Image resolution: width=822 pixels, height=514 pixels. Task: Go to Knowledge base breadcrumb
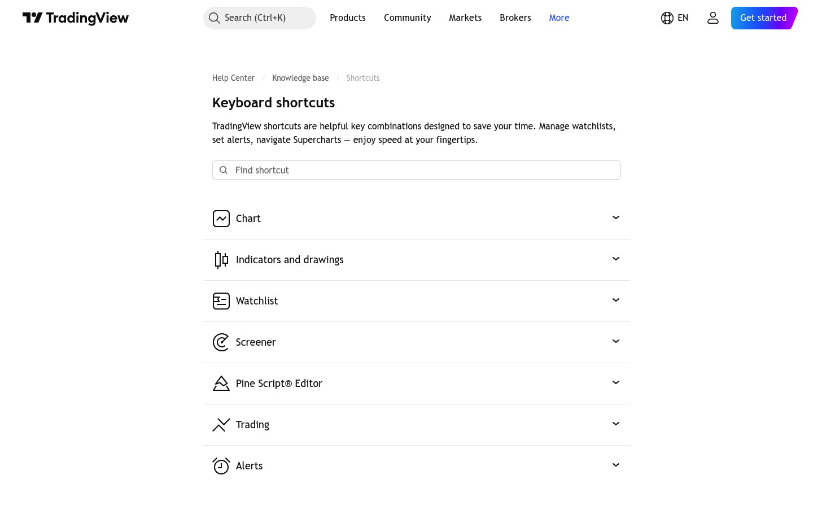click(x=300, y=78)
